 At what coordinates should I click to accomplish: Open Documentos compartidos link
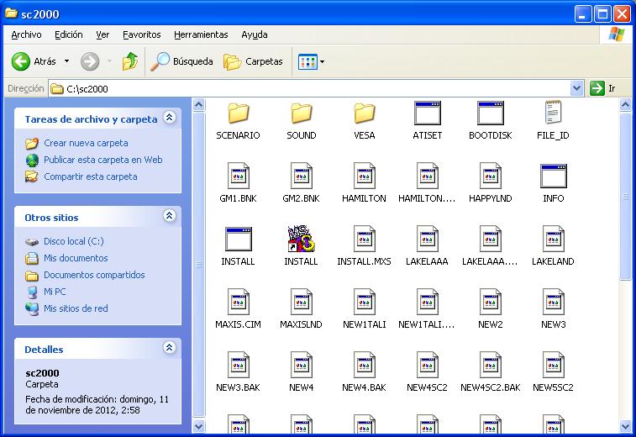click(x=94, y=275)
